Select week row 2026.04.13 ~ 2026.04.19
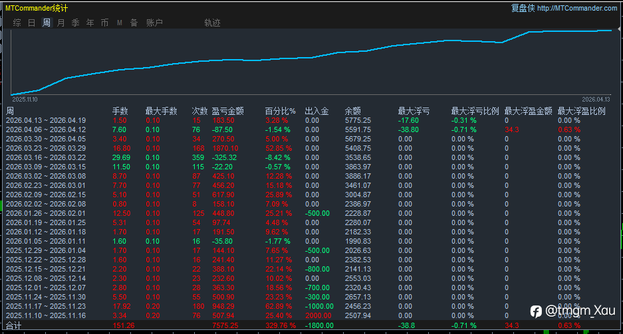Screen dimensions: 623x334 (x=311, y=120)
